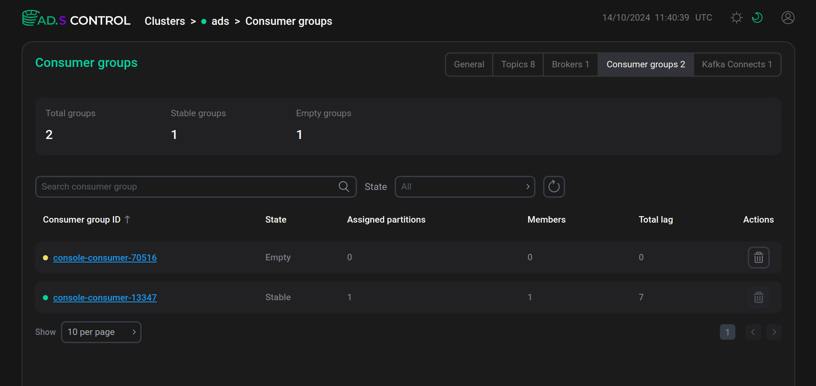Click the Assigned partitions column header
Image resolution: width=816 pixels, height=386 pixels.
tap(386, 220)
